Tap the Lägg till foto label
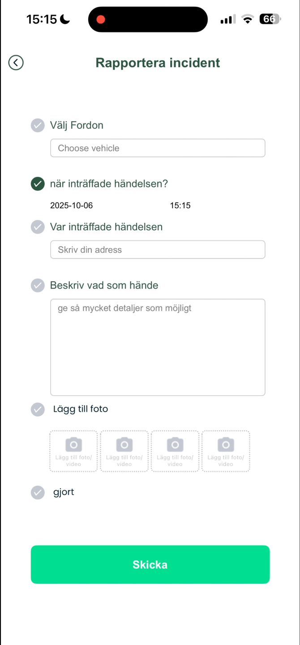 81,409
